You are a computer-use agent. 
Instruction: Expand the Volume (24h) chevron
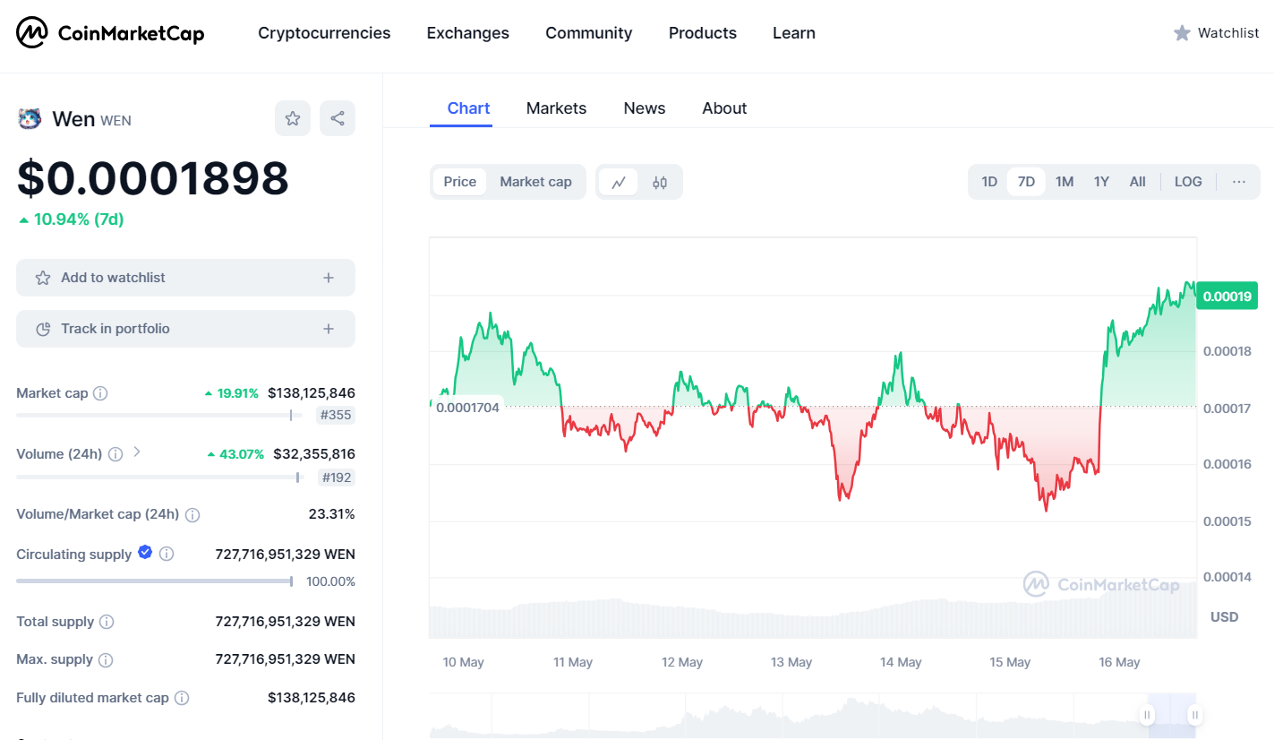point(136,452)
